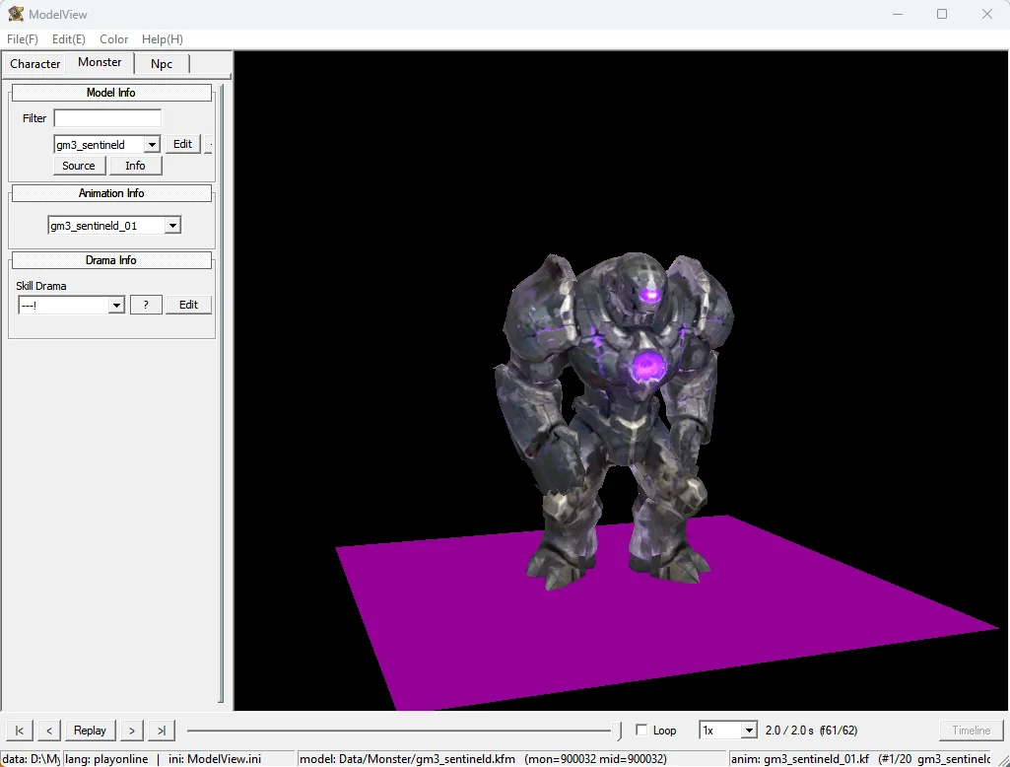Viewport: 1010px width, 767px height.
Task: Click the Source button
Action: click(79, 166)
